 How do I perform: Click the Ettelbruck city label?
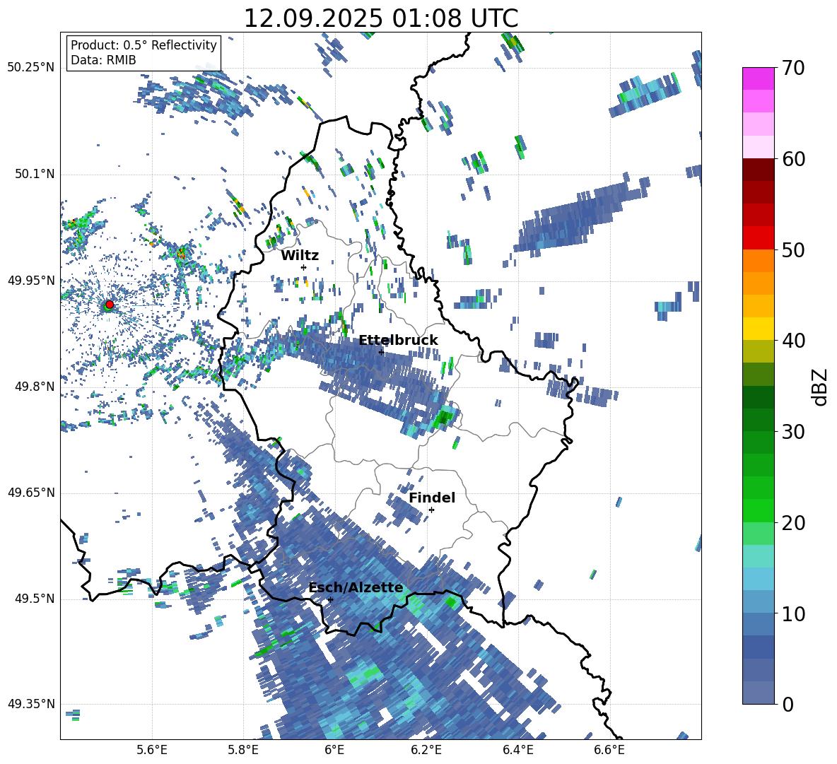click(x=398, y=341)
